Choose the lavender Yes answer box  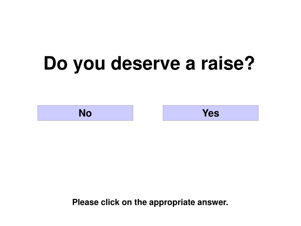point(210,113)
